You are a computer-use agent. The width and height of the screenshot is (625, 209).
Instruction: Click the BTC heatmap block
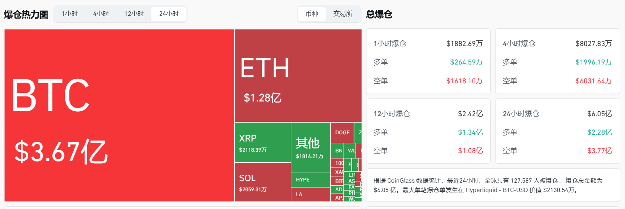point(119,115)
